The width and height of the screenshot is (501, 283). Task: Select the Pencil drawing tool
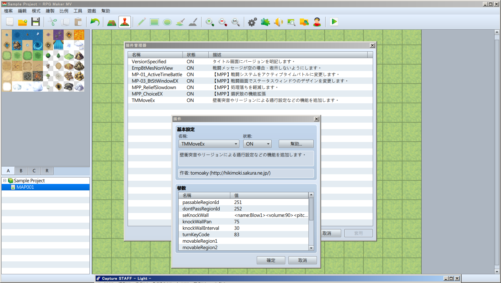point(141,22)
